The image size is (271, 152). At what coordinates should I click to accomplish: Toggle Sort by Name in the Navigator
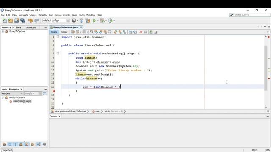point(39,144)
